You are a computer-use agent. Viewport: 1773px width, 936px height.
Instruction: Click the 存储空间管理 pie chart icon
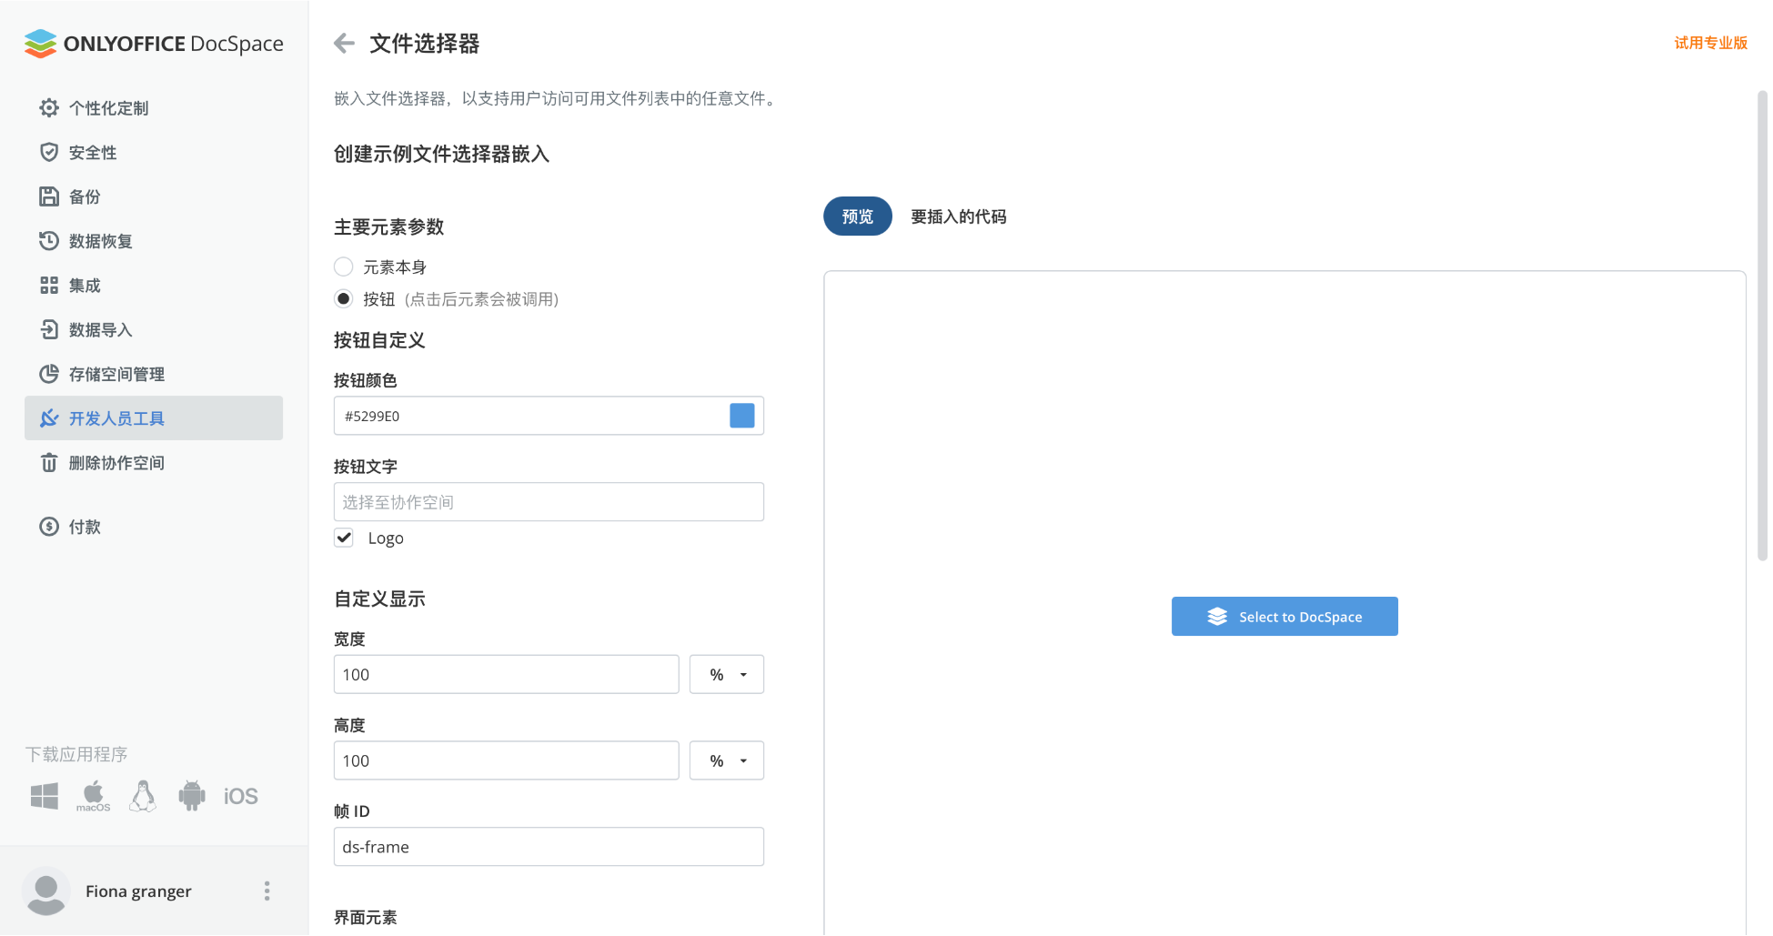coord(49,374)
